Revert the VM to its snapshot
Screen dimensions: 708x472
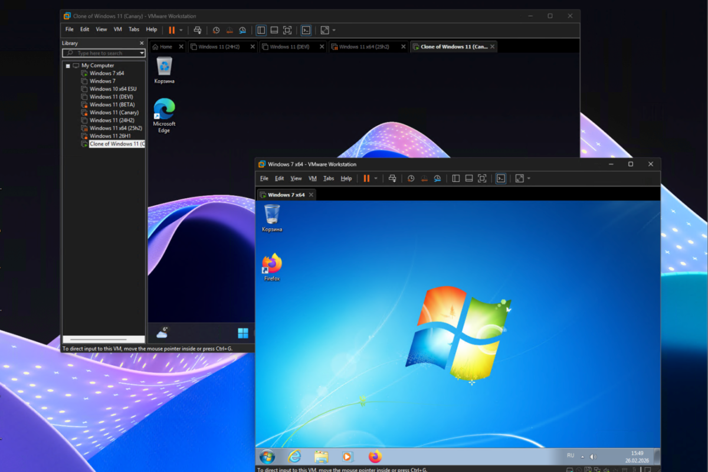[x=424, y=178]
